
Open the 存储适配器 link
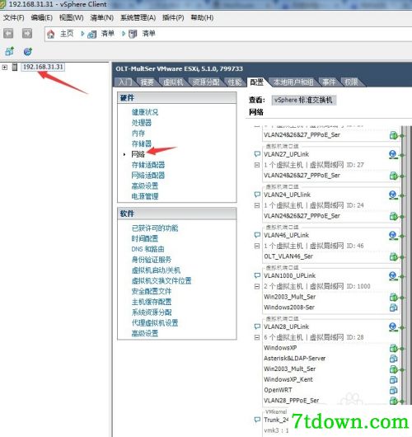(148, 165)
